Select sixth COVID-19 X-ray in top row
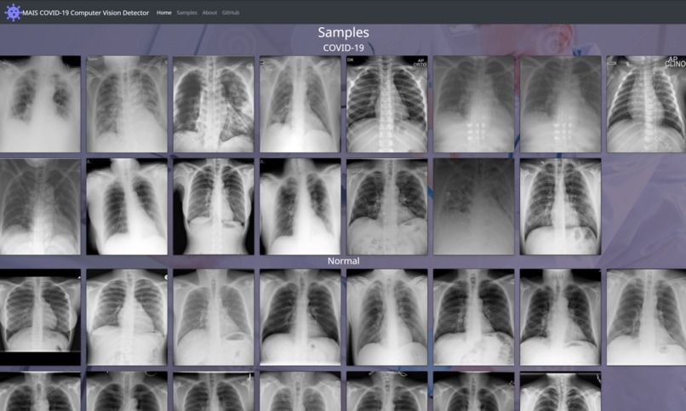Image resolution: width=686 pixels, height=411 pixels. pyautogui.click(x=473, y=104)
